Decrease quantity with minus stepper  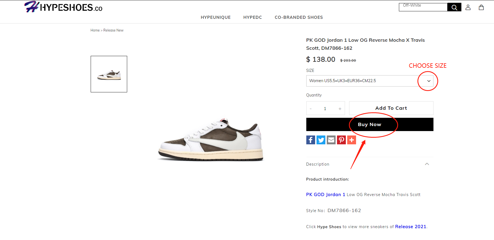coord(311,109)
